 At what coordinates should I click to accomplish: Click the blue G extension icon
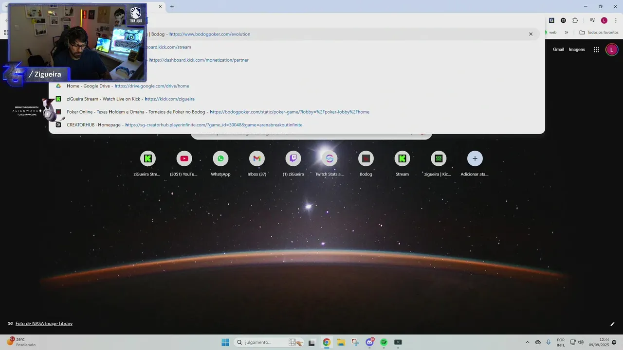551,20
